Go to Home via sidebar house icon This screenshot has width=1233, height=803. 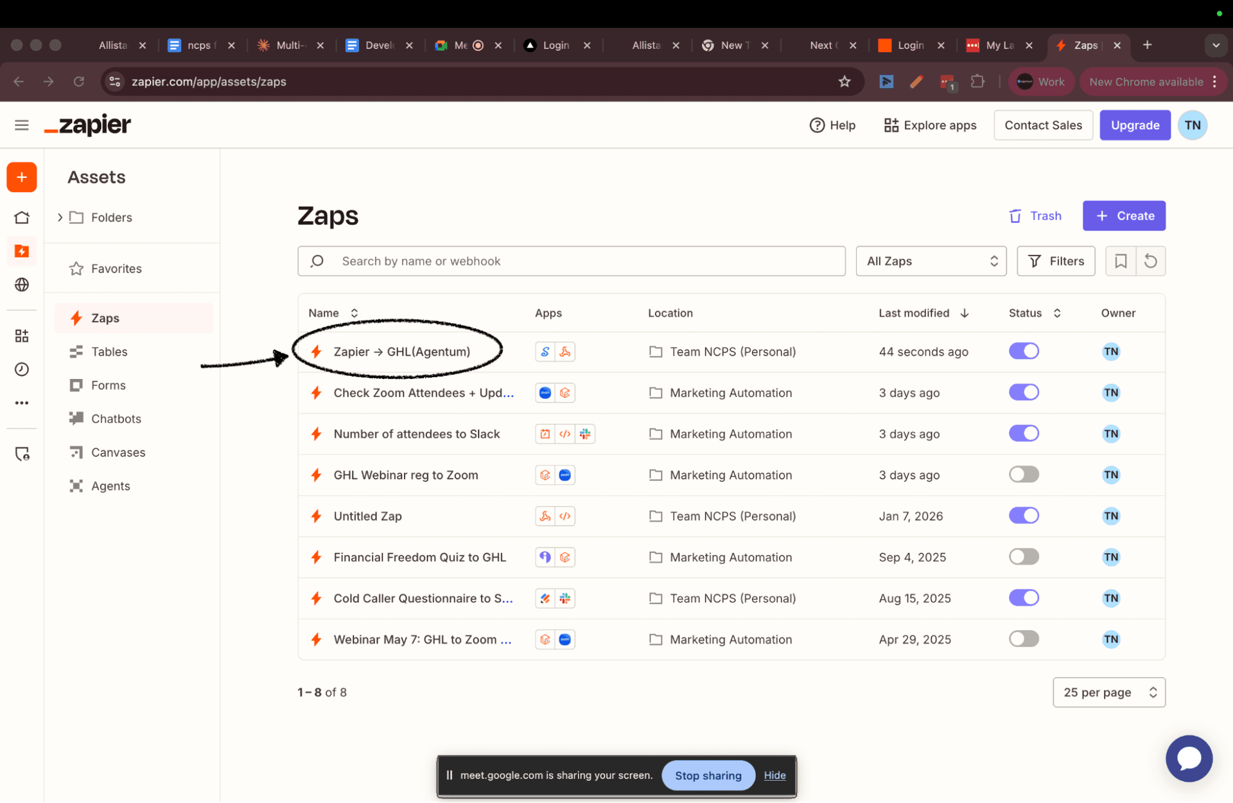(x=22, y=218)
